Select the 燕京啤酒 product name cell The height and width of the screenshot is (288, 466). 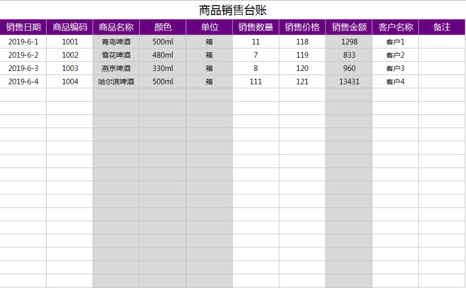[x=116, y=69]
